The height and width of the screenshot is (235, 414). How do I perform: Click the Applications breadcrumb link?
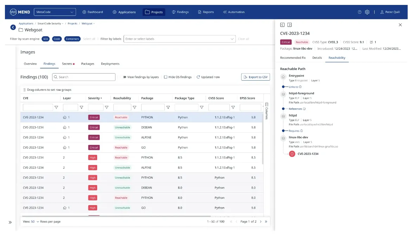tap(26, 24)
